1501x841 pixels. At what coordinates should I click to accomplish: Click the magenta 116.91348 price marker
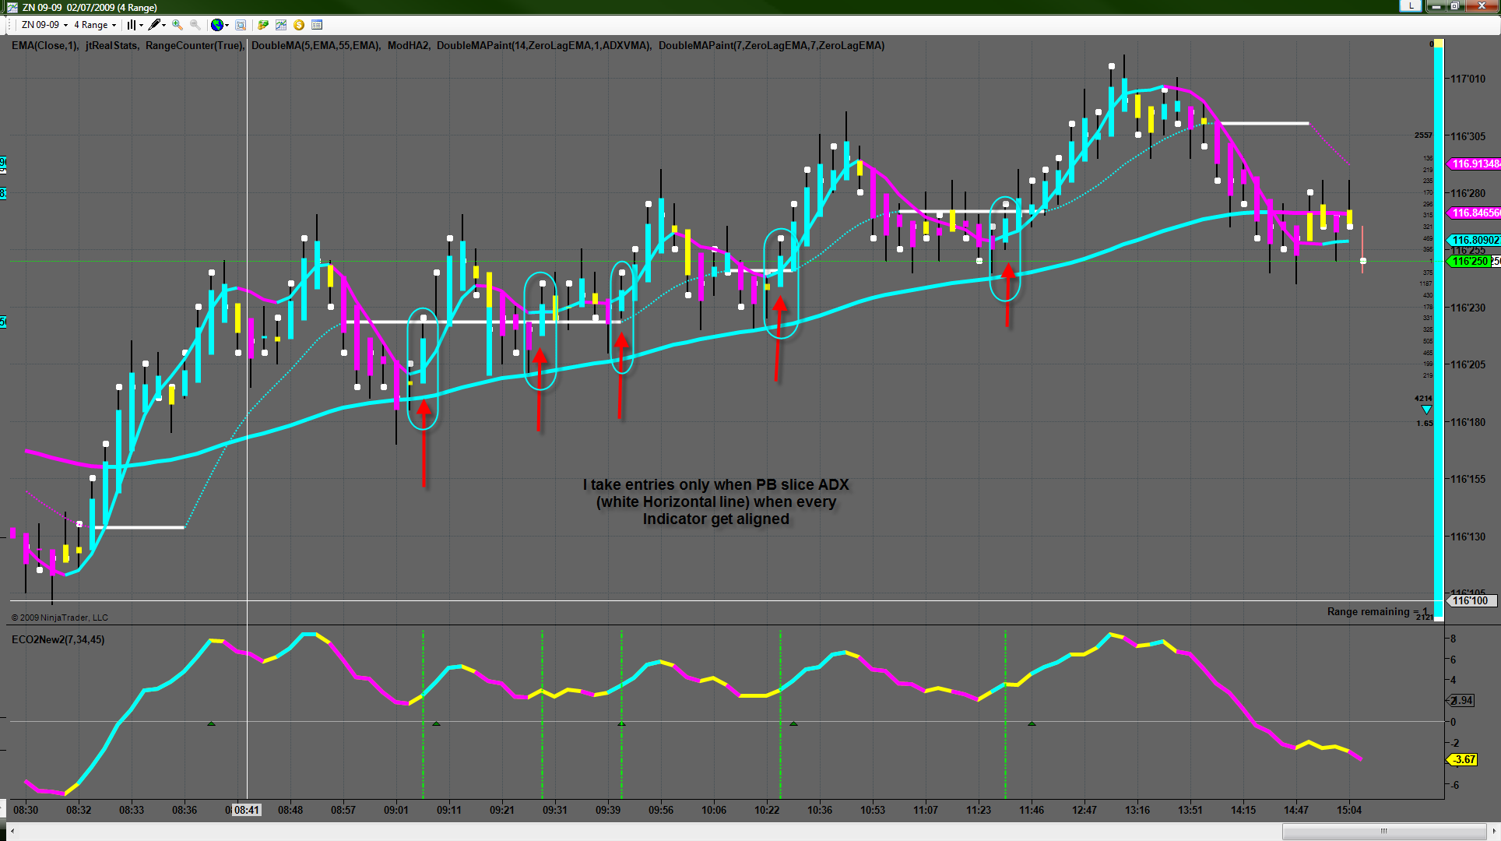pyautogui.click(x=1473, y=164)
